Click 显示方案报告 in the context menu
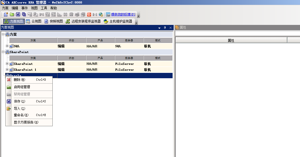This screenshot has width=300, height=157. tap(26, 122)
